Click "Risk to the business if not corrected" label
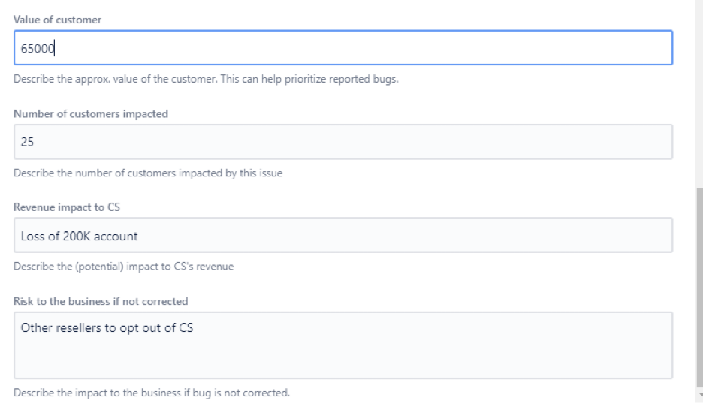Viewport: 703px width, 410px height. pyautogui.click(x=101, y=301)
